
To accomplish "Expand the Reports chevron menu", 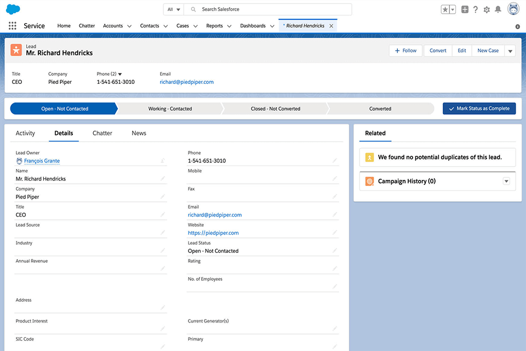I will [230, 26].
